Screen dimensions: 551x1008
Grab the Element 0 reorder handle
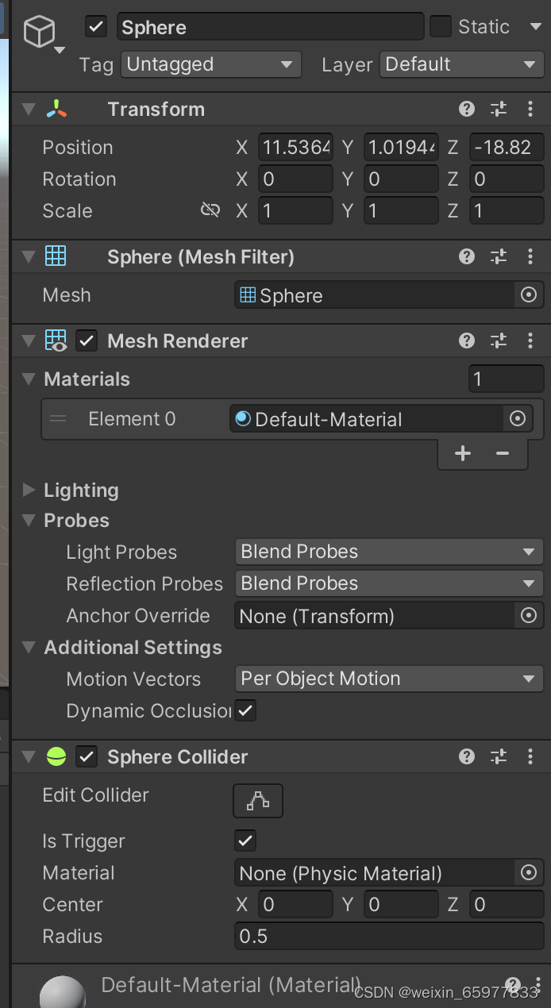click(58, 418)
